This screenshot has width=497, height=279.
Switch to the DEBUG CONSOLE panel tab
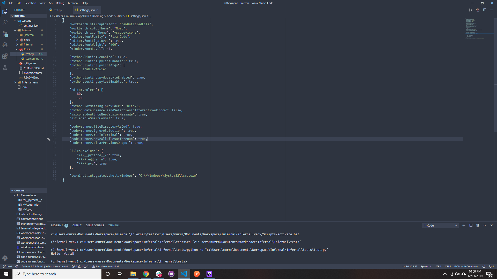point(95,225)
